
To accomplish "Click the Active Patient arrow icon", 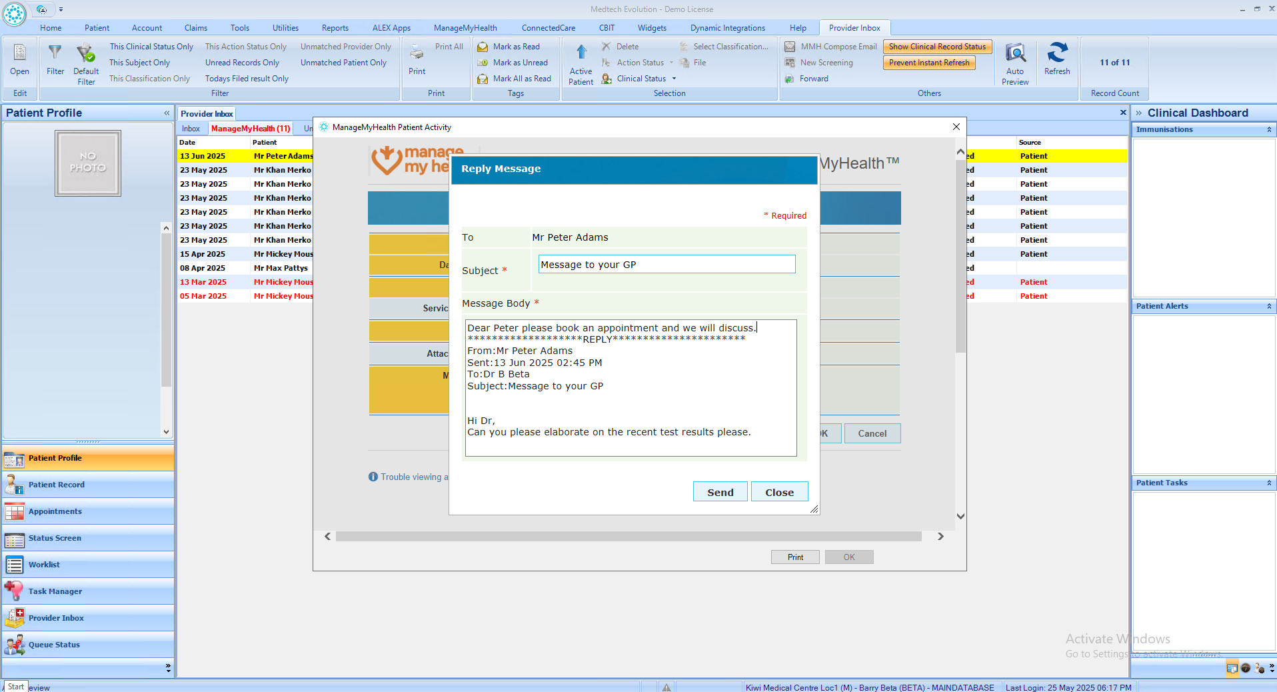I will click(x=581, y=53).
